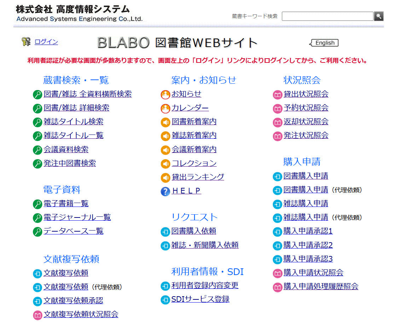
Task: Click the blue arrow icon beside 図書購入依頼
Action: pyautogui.click(x=165, y=232)
